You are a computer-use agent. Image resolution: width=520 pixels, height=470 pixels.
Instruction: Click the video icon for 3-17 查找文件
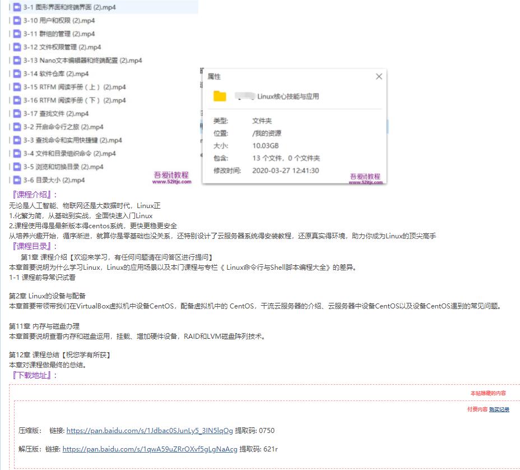click(16, 113)
